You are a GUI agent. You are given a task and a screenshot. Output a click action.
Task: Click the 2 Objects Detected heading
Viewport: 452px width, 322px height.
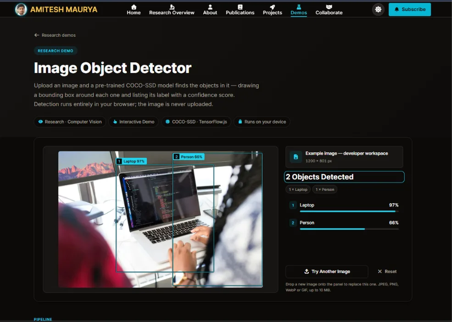pyautogui.click(x=319, y=177)
